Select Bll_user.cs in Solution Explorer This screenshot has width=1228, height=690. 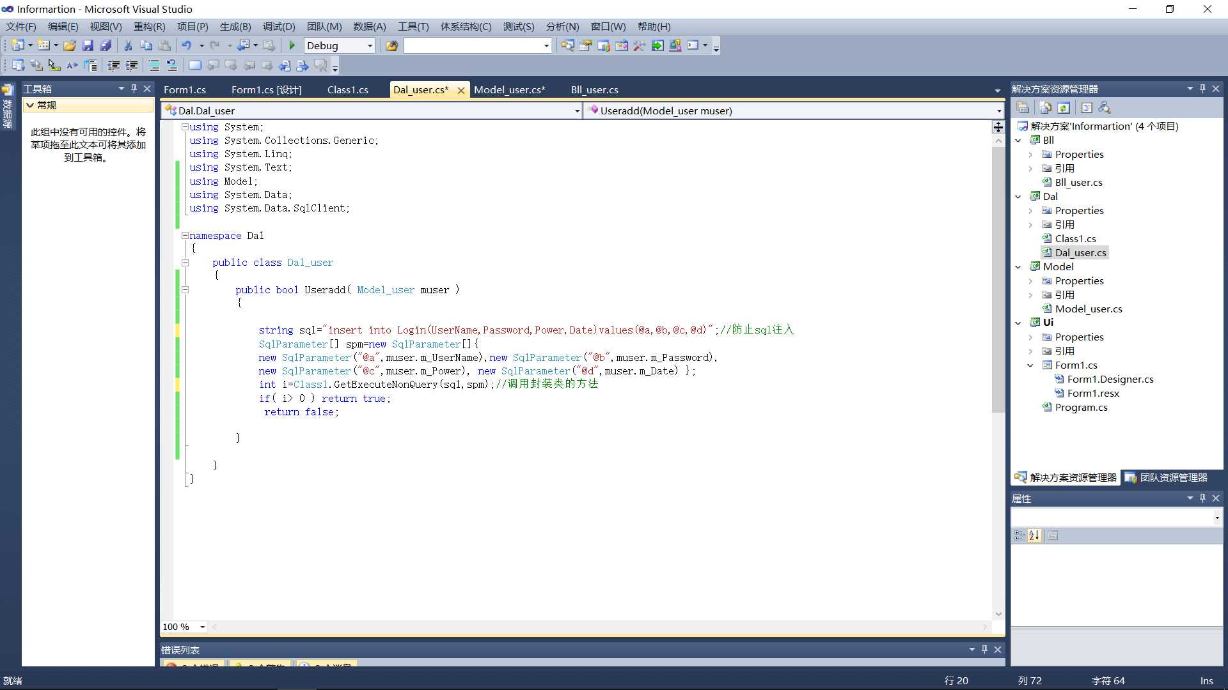1078,183
